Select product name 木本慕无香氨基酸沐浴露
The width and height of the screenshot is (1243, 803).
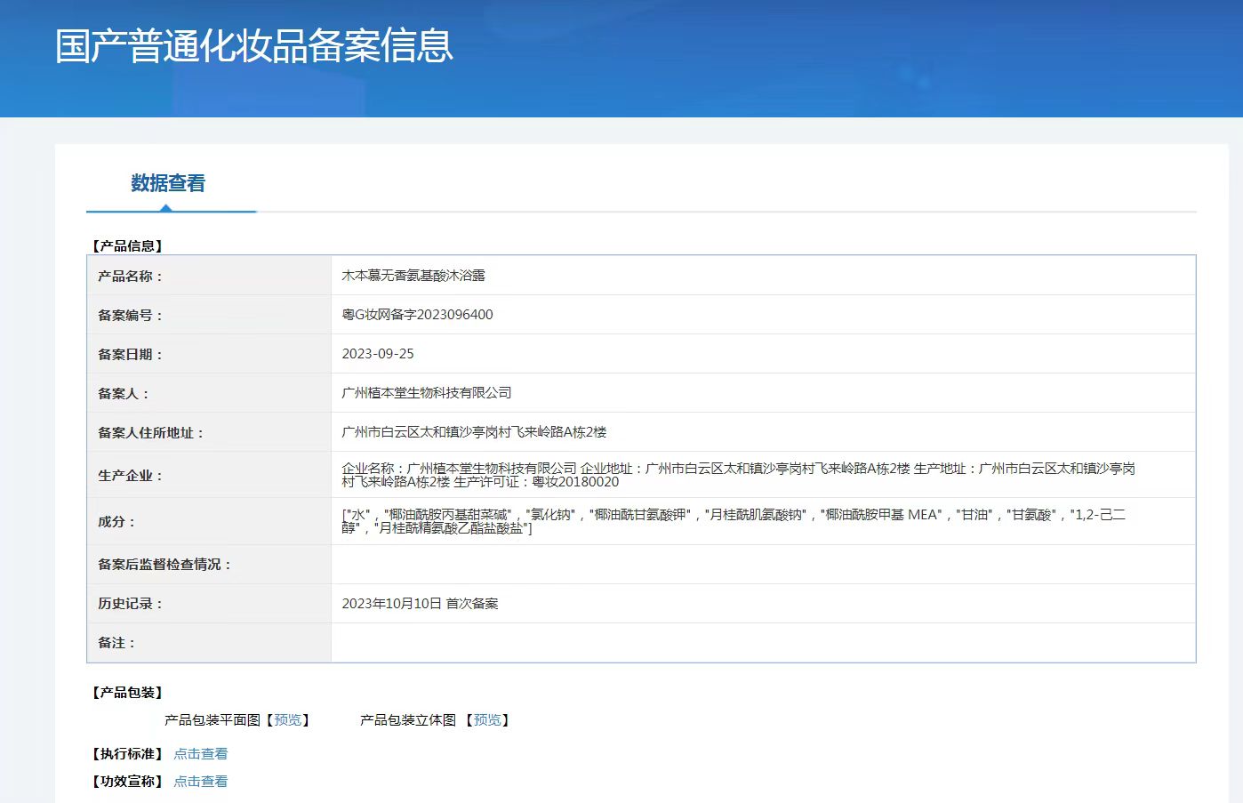coord(413,276)
